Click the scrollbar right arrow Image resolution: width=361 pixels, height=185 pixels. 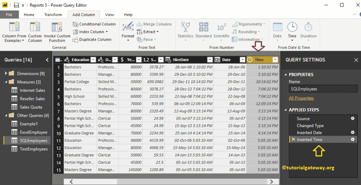tap(272, 181)
